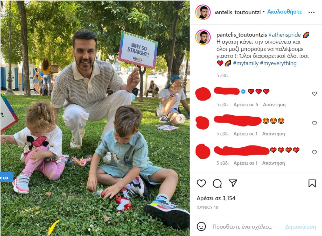View the Αρέσει σε 3,154 likes list
This screenshot has width=322, height=236.
pos(216,198)
